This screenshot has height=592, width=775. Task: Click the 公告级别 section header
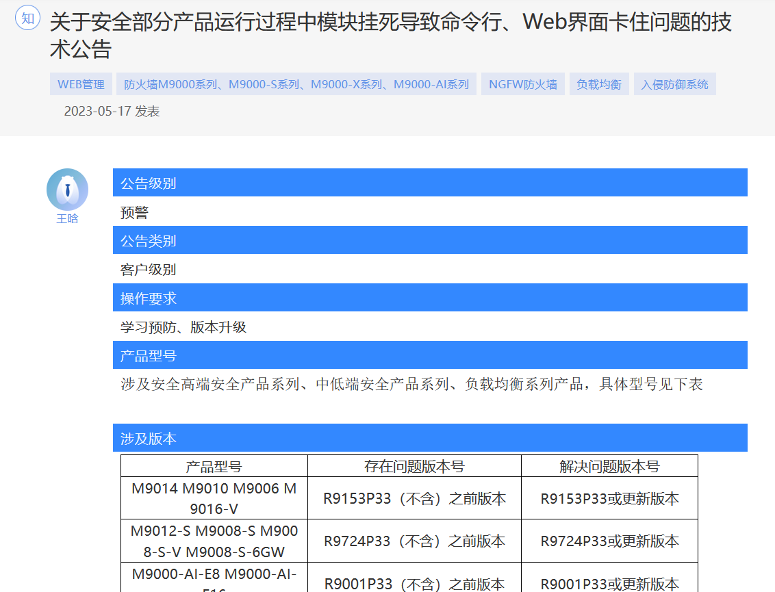(430, 182)
